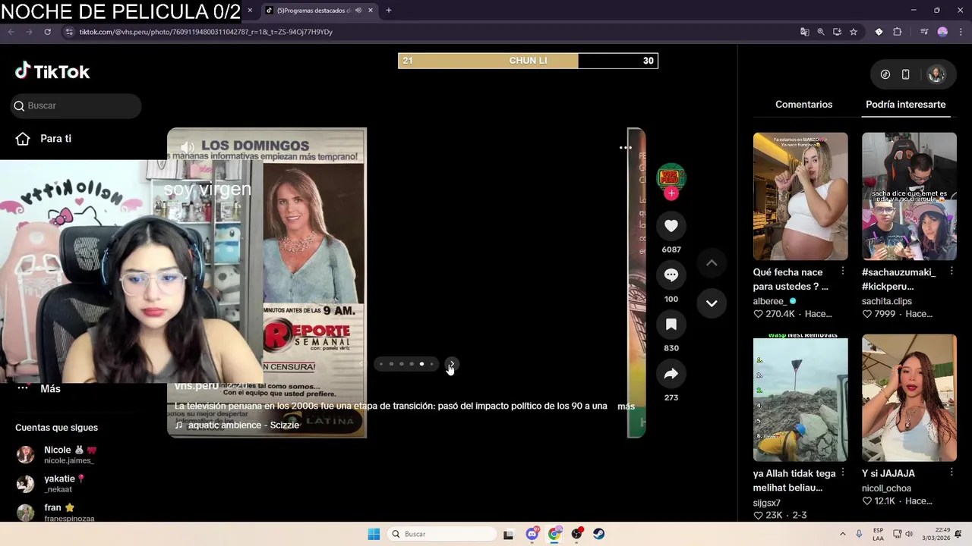The height and width of the screenshot is (546, 972).
Task: Open Nicole's followed account
Action: [57, 455]
